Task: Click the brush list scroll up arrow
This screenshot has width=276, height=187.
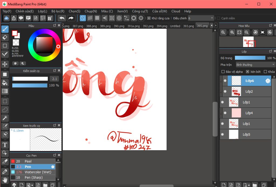Action: pos(58,160)
